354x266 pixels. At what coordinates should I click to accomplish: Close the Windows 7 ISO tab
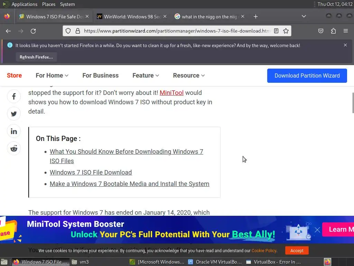87,17
